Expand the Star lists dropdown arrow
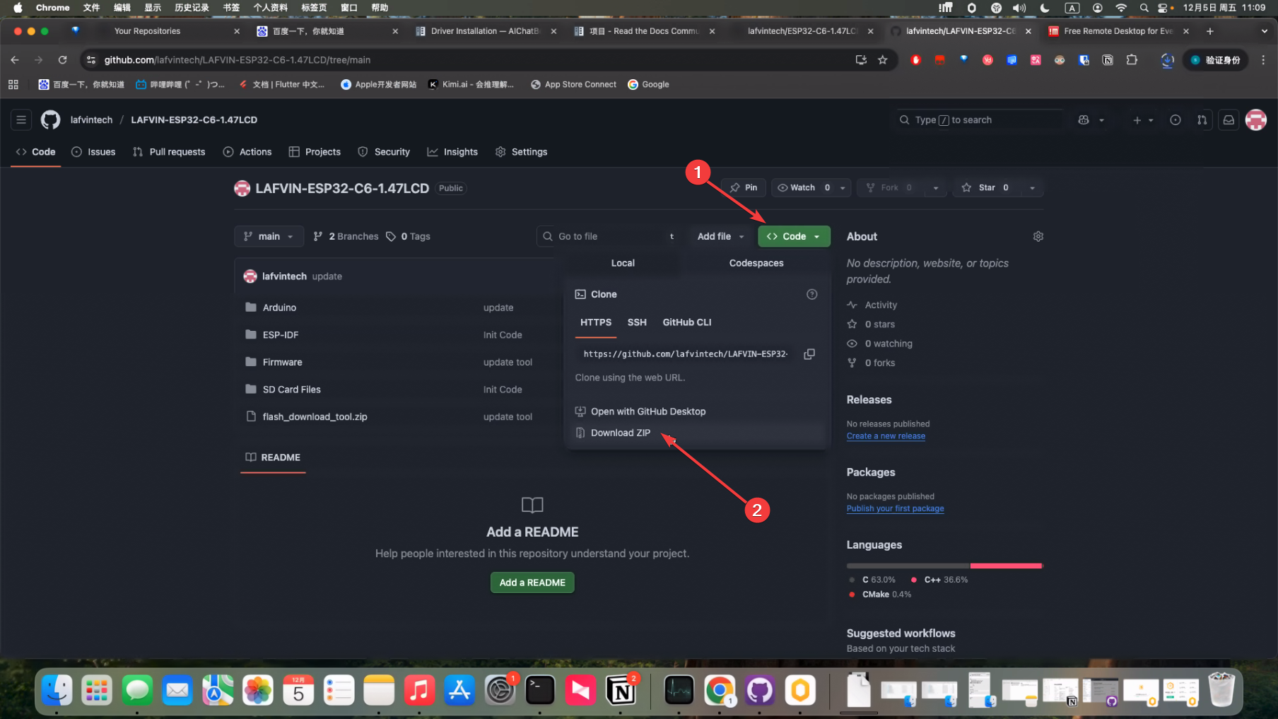This screenshot has height=719, width=1278. [x=1032, y=188]
